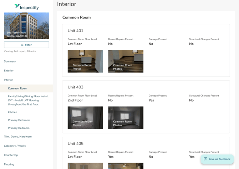Open Primary Bedroom sidebar item
The height and width of the screenshot is (169, 239).
click(19, 128)
